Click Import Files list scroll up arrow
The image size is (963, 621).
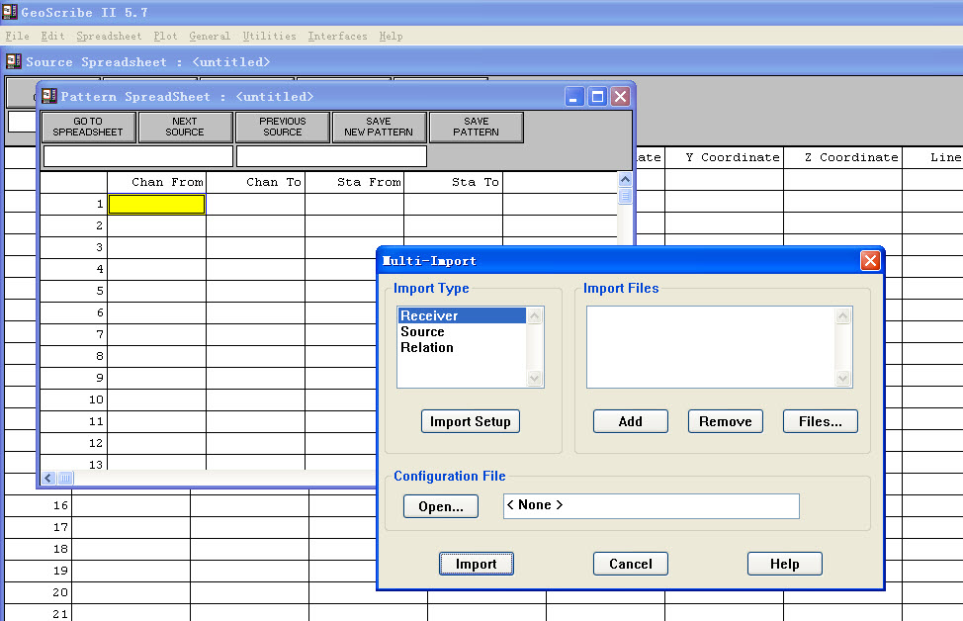[842, 315]
